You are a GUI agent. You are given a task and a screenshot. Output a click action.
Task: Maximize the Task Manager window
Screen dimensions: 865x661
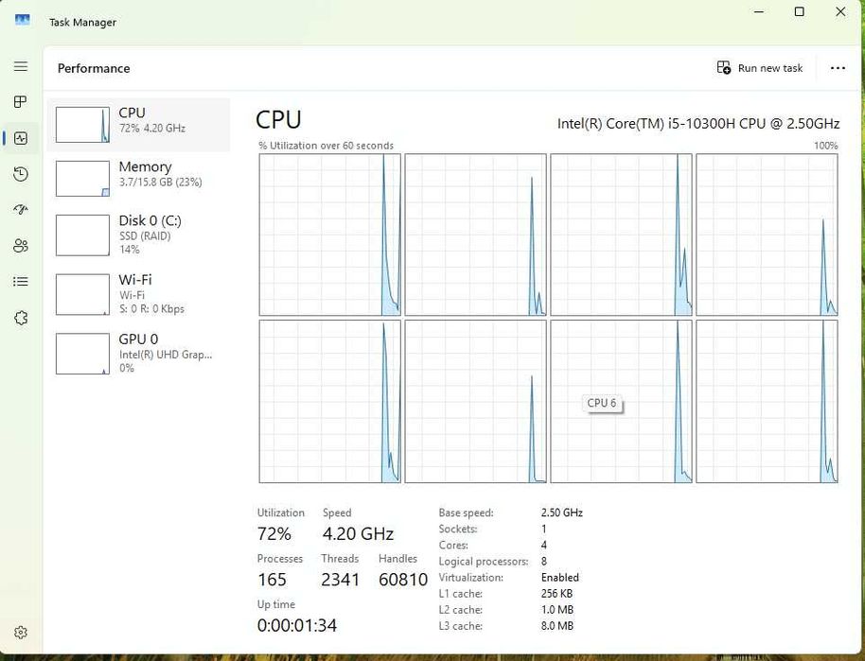point(800,11)
